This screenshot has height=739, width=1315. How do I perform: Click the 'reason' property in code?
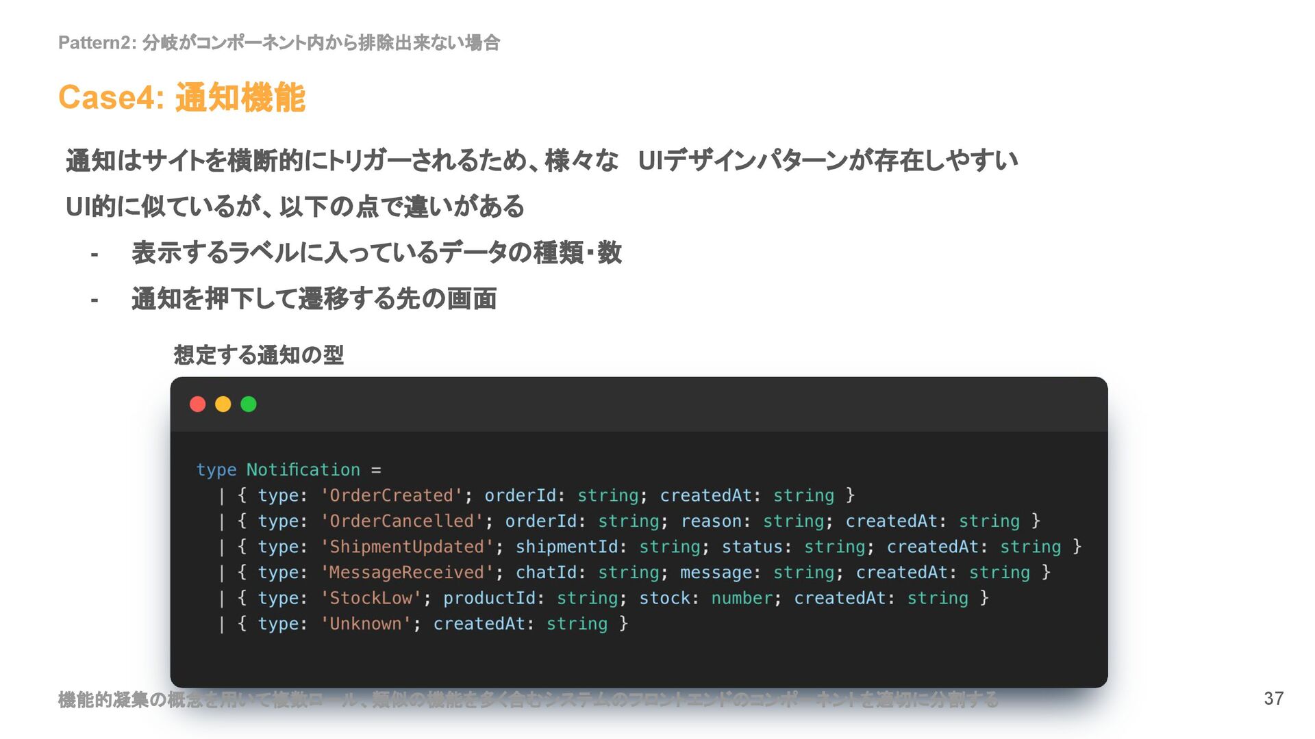coord(711,521)
